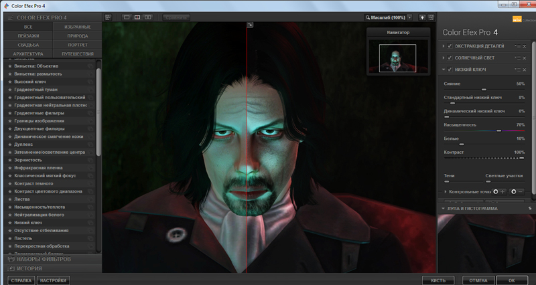Collapse the Лупа и гистограмма section

click(443, 209)
